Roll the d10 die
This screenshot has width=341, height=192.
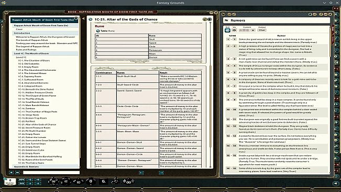(78, 182)
